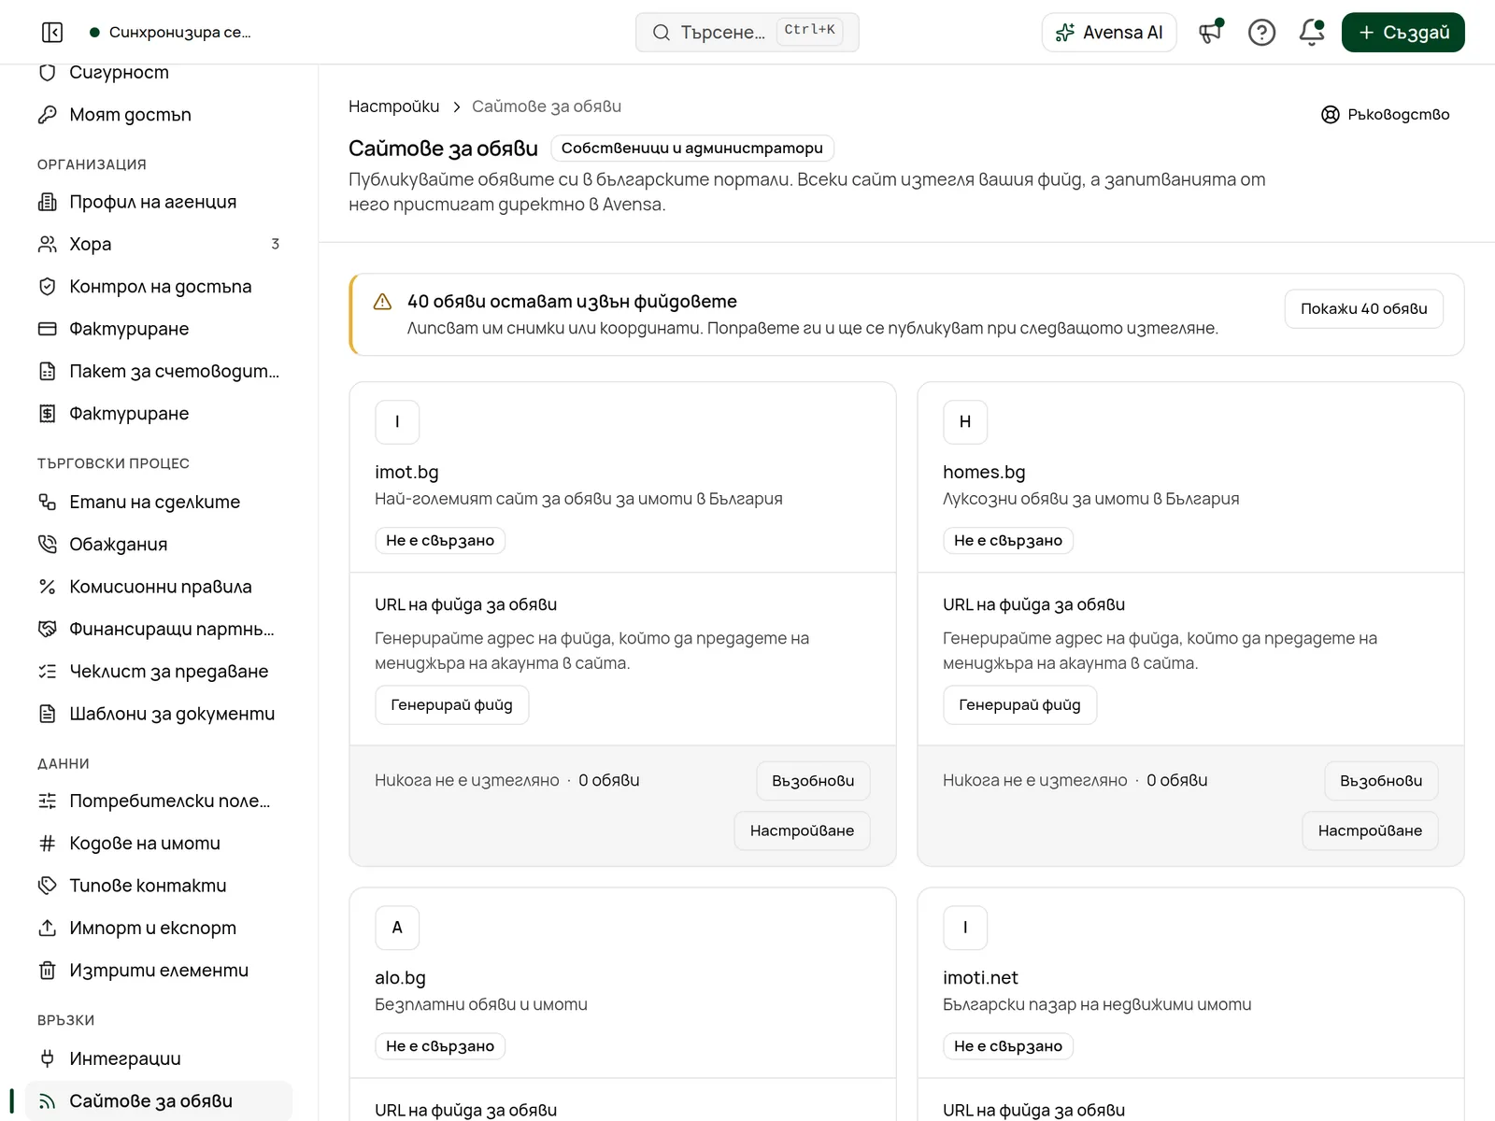The height and width of the screenshot is (1121, 1495).
Task: Click the phone icon next to Обаждания
Action: pos(48,545)
